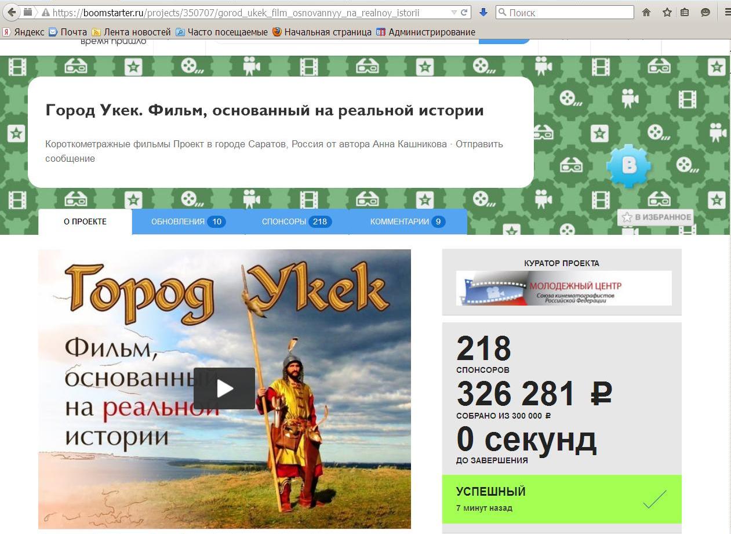Select the О ПРОЕКТЕ tab
The width and height of the screenshot is (731, 534).
[85, 221]
